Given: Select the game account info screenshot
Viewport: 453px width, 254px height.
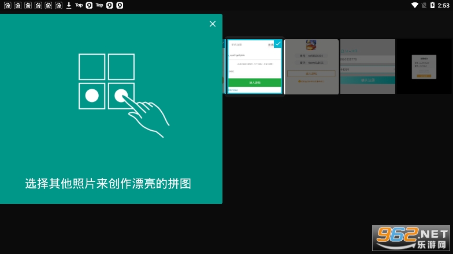Looking at the screenshot, I should tap(311, 66).
